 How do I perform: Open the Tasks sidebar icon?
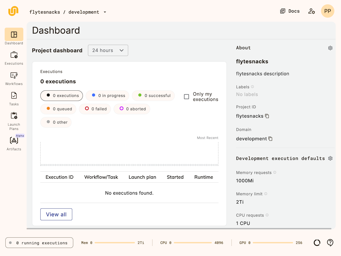[14, 96]
